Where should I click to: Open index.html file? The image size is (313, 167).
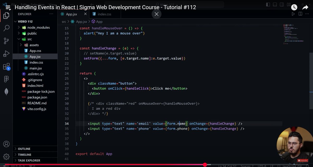(x=35, y=86)
